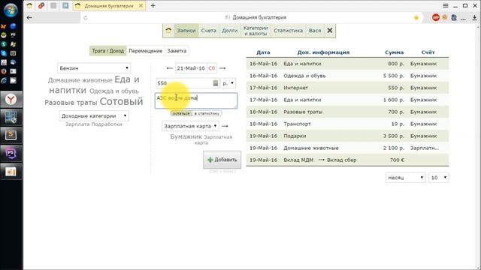
Task: Select the Заметка tab
Action: 177,51
